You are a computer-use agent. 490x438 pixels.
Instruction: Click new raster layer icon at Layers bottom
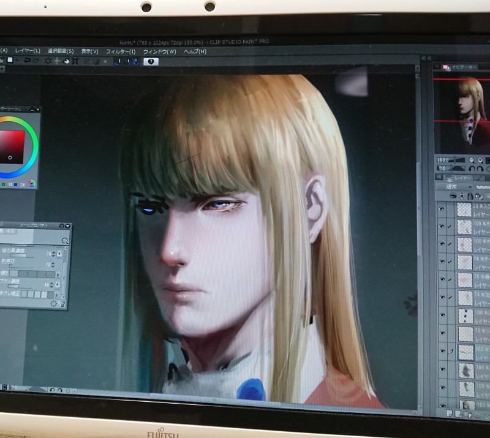click(x=449, y=413)
